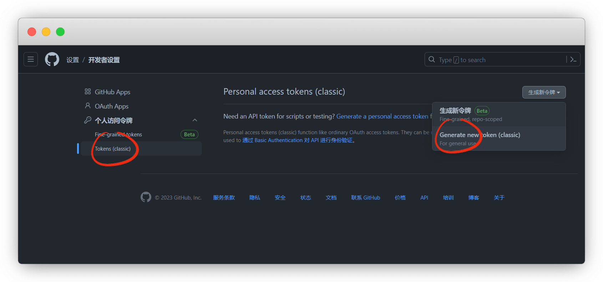Open the command palette icon
Image resolution: width=603 pixels, height=282 pixels.
pyautogui.click(x=573, y=60)
